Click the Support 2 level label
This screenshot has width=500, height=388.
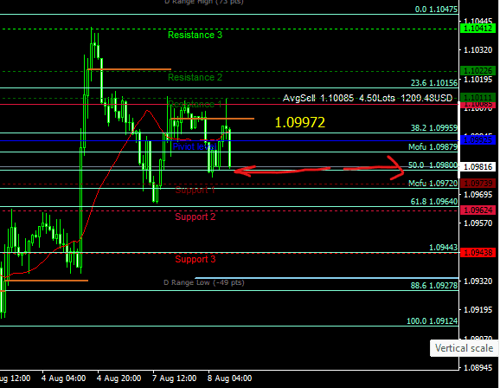pyautogui.click(x=196, y=217)
